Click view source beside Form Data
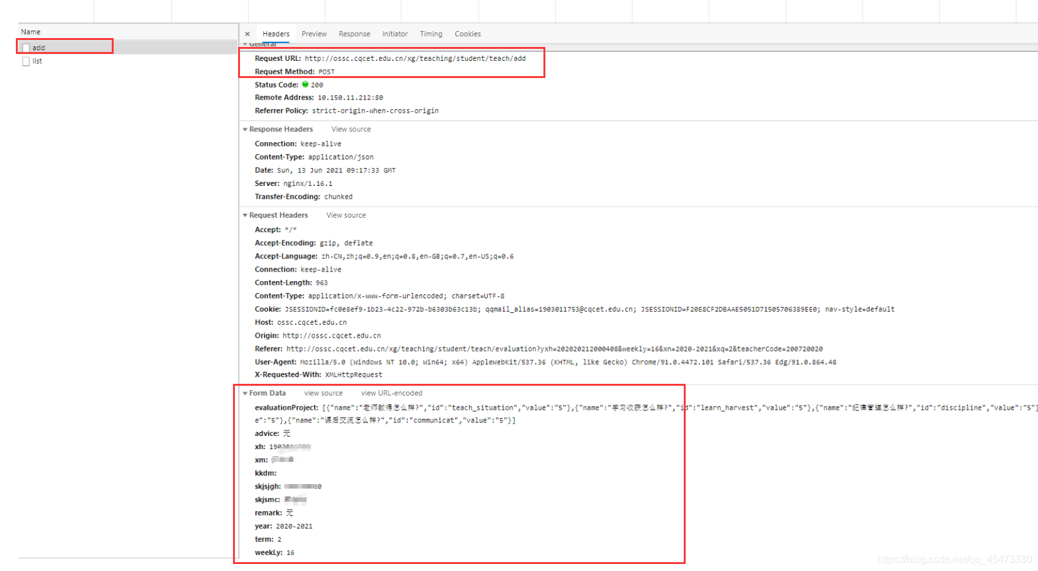 323,393
